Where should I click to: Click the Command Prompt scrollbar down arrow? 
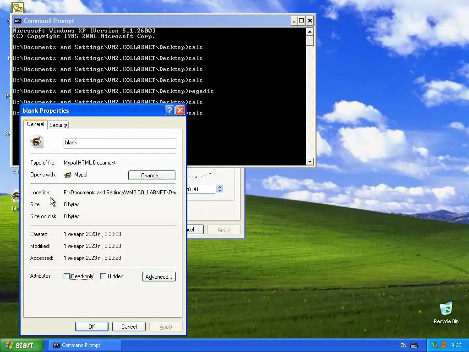coord(310,162)
